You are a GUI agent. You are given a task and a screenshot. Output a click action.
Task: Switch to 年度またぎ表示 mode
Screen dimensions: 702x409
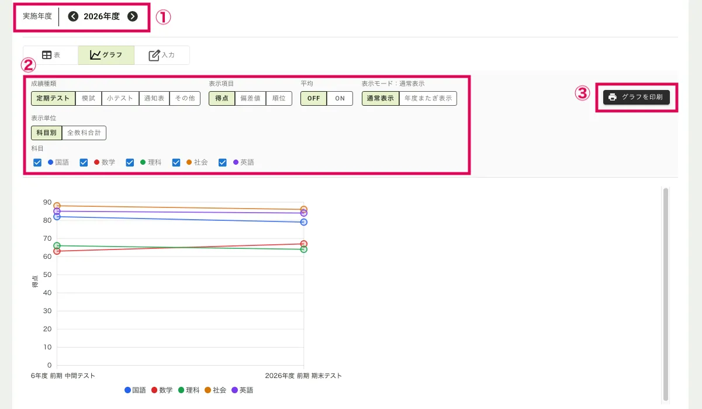(x=428, y=98)
